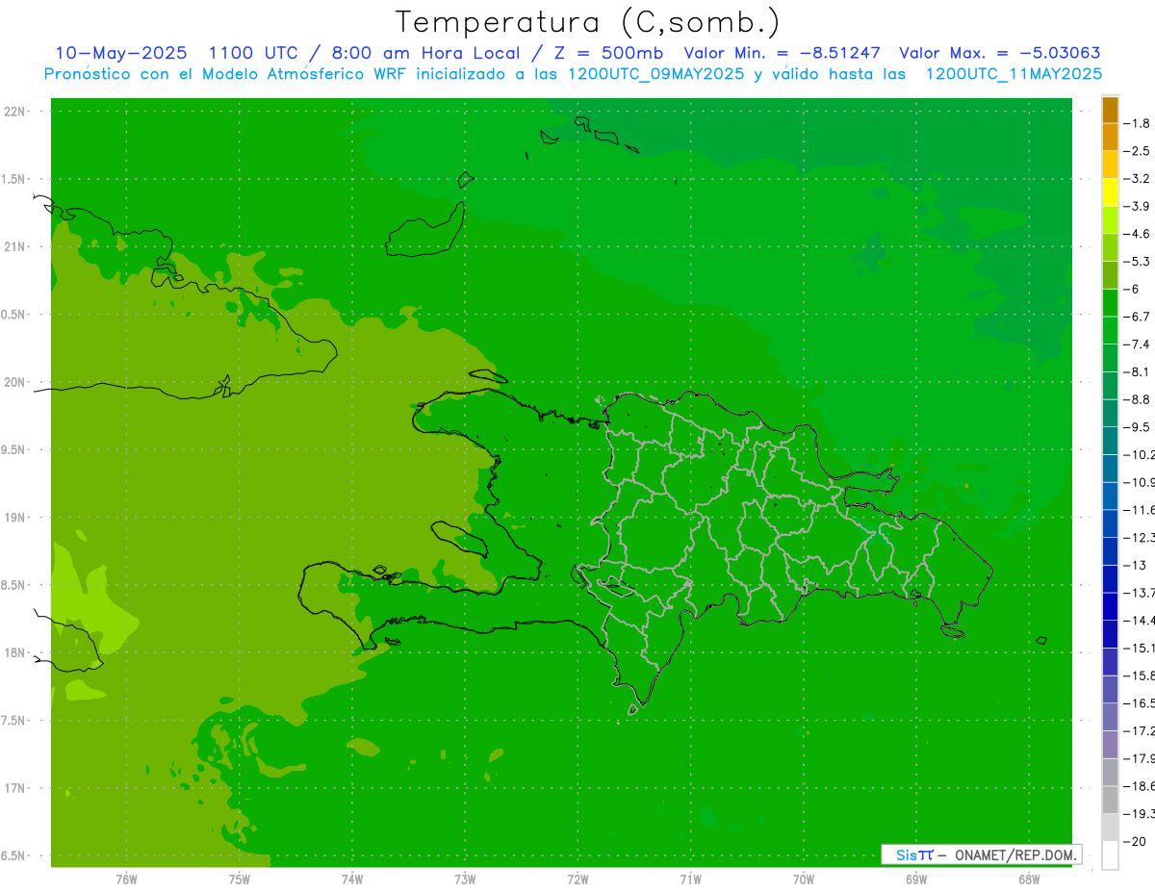Pick the teal swatch between -9.5 and -10.2
1155x892 pixels.
(1110, 441)
